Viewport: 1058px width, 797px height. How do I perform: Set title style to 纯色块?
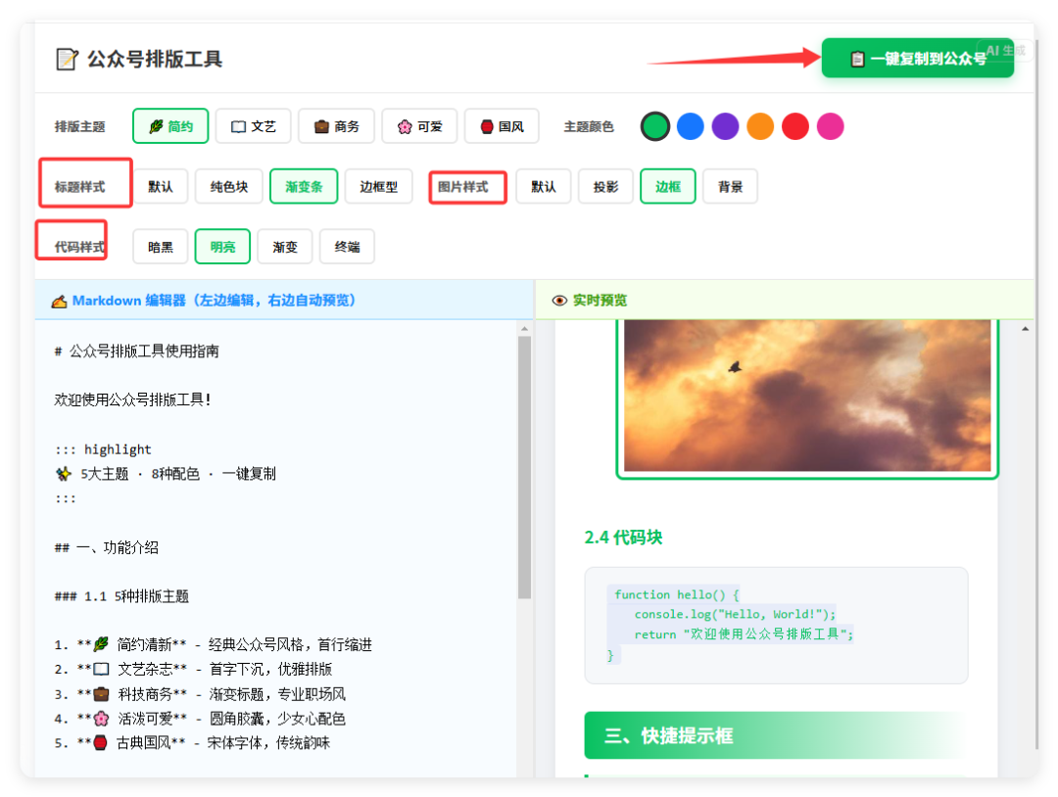228,186
